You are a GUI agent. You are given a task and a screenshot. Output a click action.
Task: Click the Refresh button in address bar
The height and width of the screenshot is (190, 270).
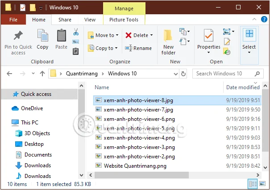(183, 74)
